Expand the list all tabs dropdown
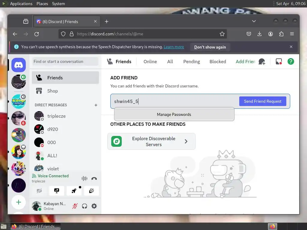Screen dimensions: 307x230 [254, 21]
